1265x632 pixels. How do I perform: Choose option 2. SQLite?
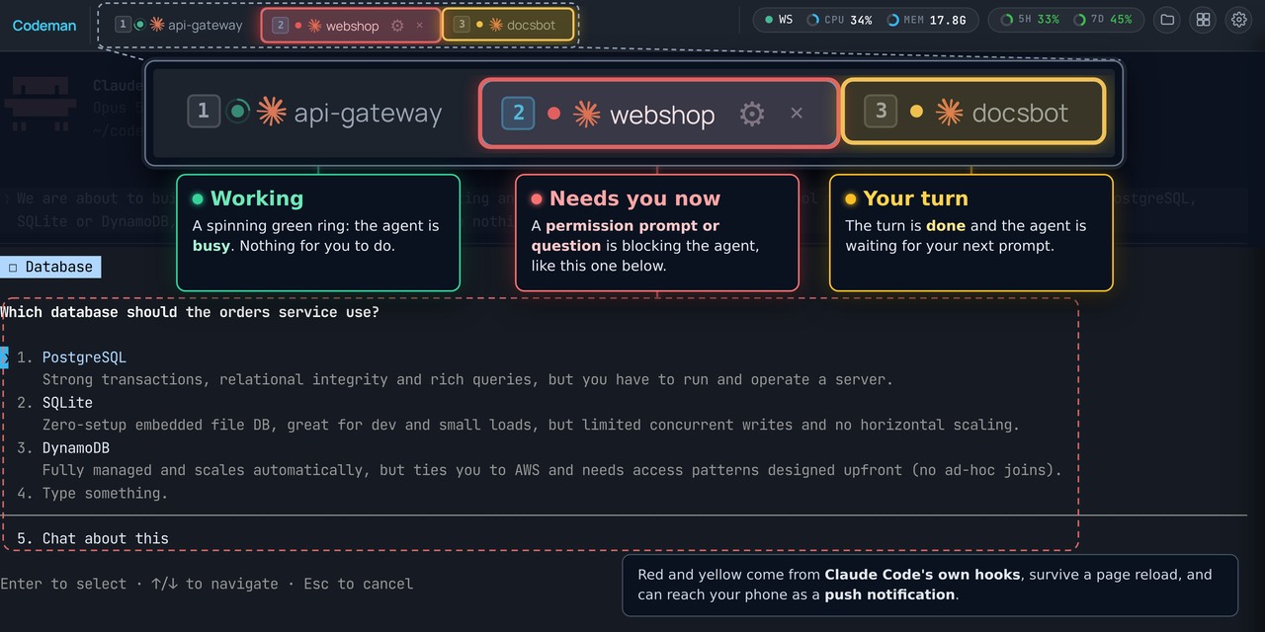(54, 403)
